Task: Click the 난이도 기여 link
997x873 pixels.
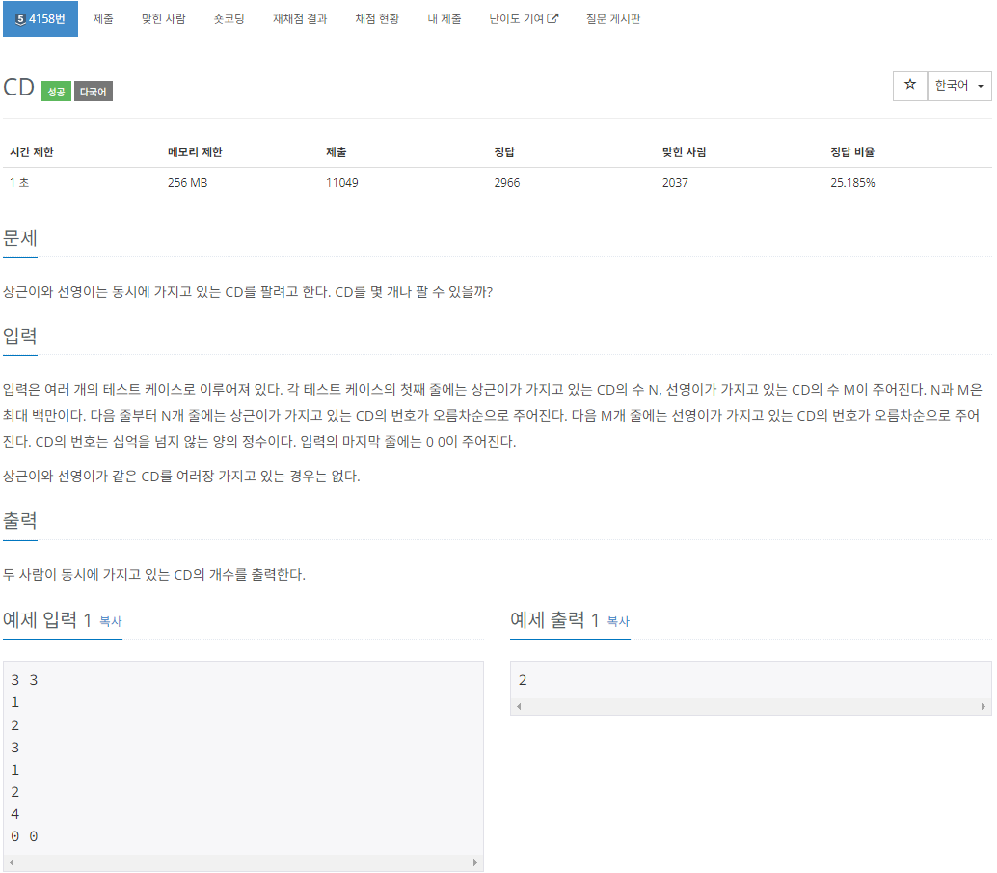Action: pos(516,18)
